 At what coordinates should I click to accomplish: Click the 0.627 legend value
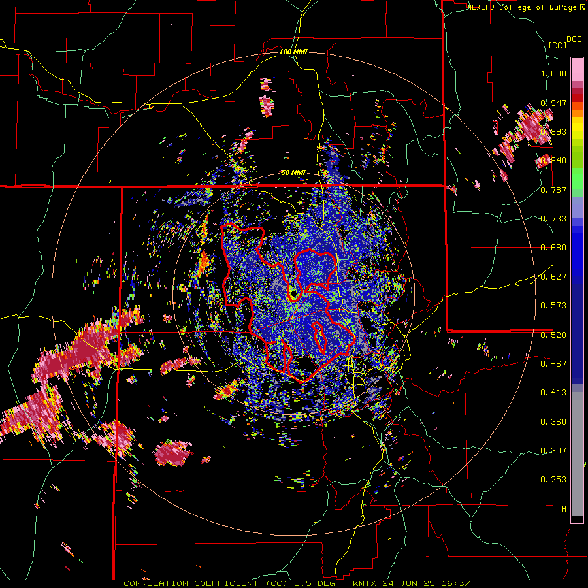(x=553, y=277)
